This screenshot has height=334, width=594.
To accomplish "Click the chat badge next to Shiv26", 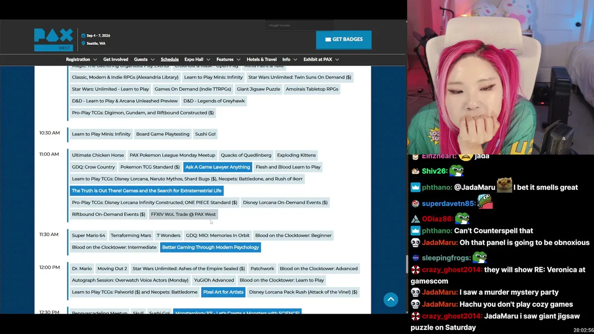I will (x=415, y=171).
